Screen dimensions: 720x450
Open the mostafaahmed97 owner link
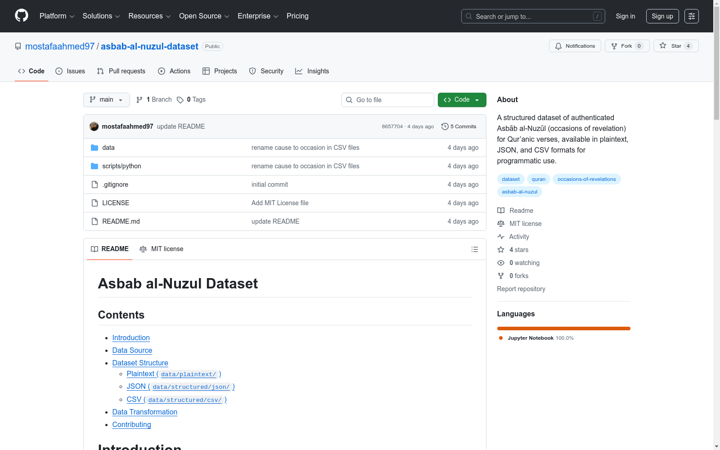point(60,46)
